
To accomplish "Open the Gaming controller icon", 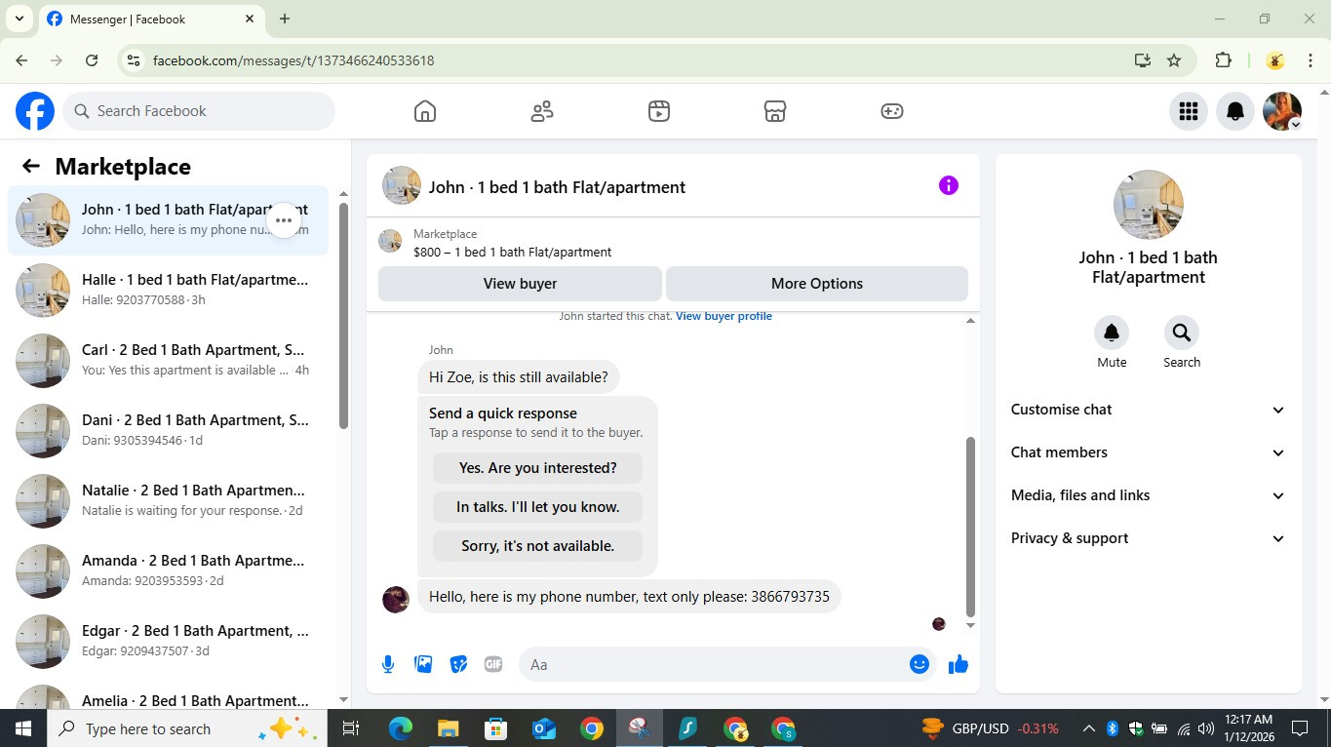I will tap(892, 111).
